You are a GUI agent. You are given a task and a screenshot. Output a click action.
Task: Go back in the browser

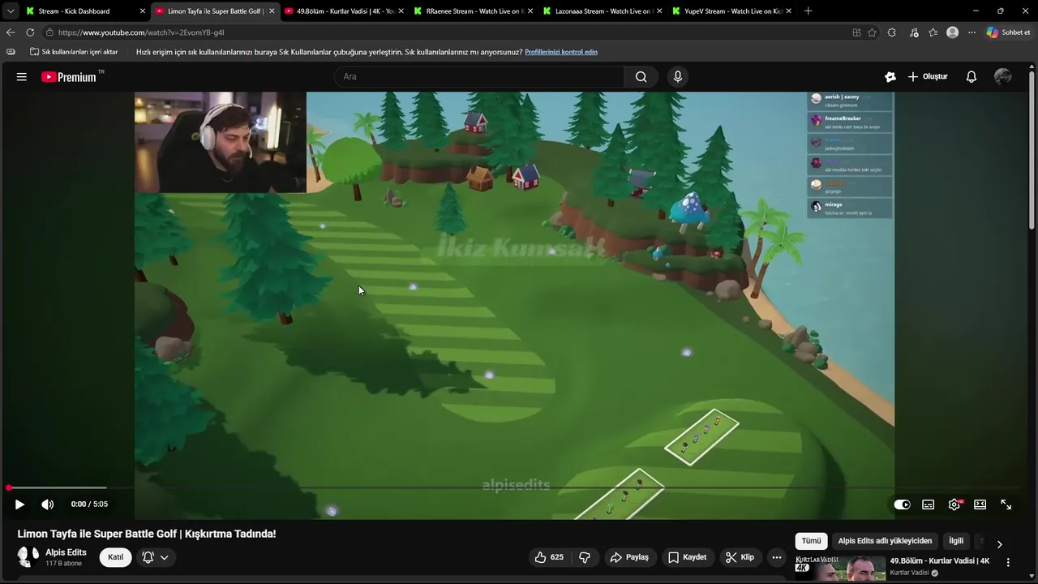point(11,32)
